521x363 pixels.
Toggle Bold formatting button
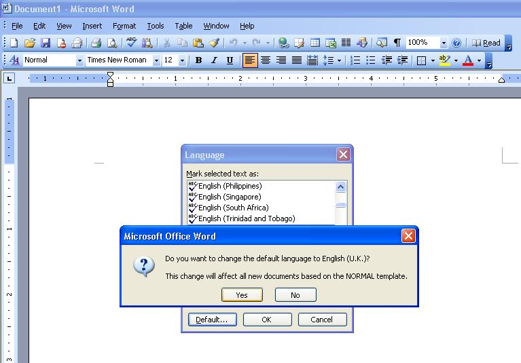[198, 60]
